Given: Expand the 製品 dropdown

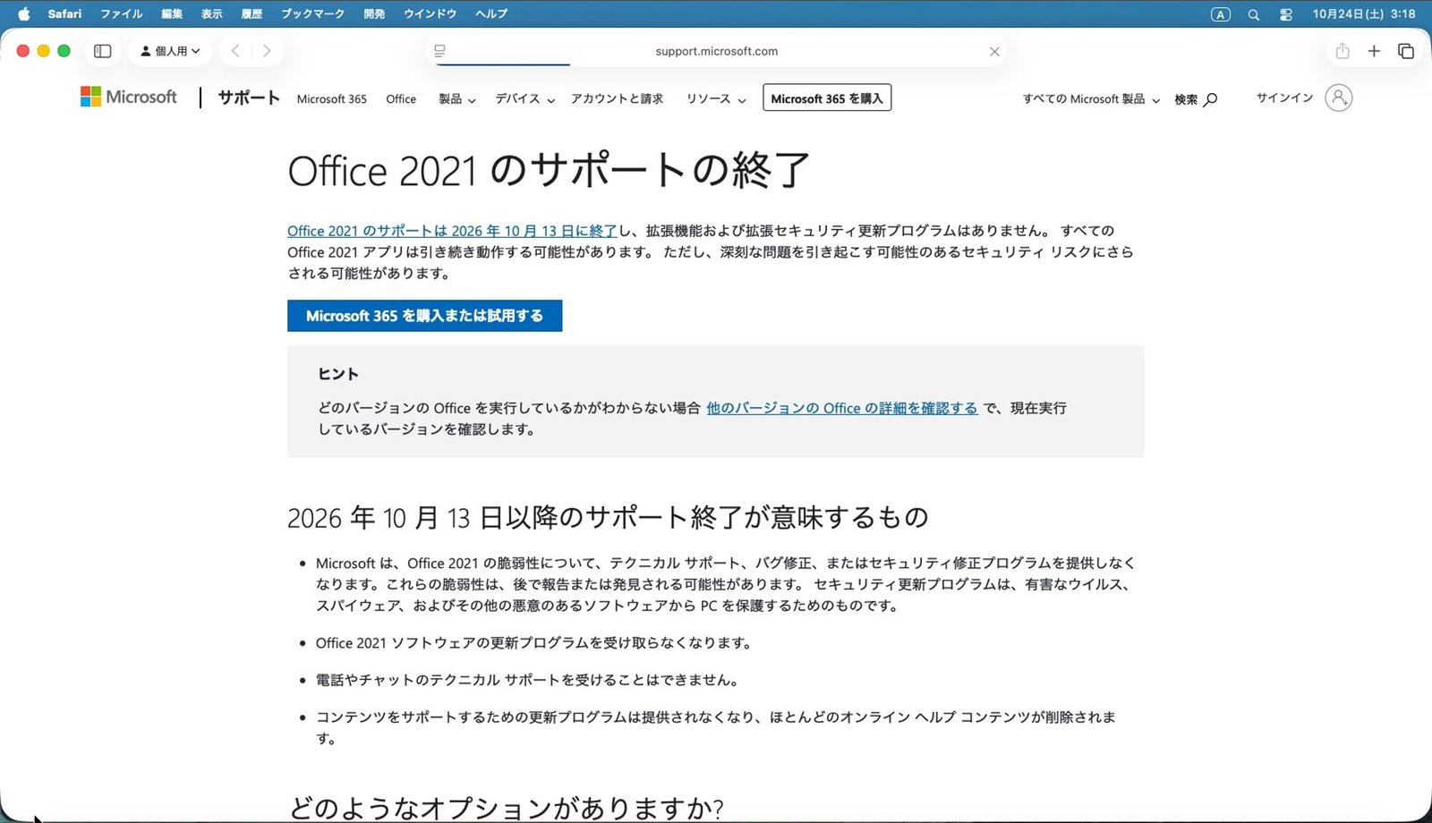Looking at the screenshot, I should point(457,99).
